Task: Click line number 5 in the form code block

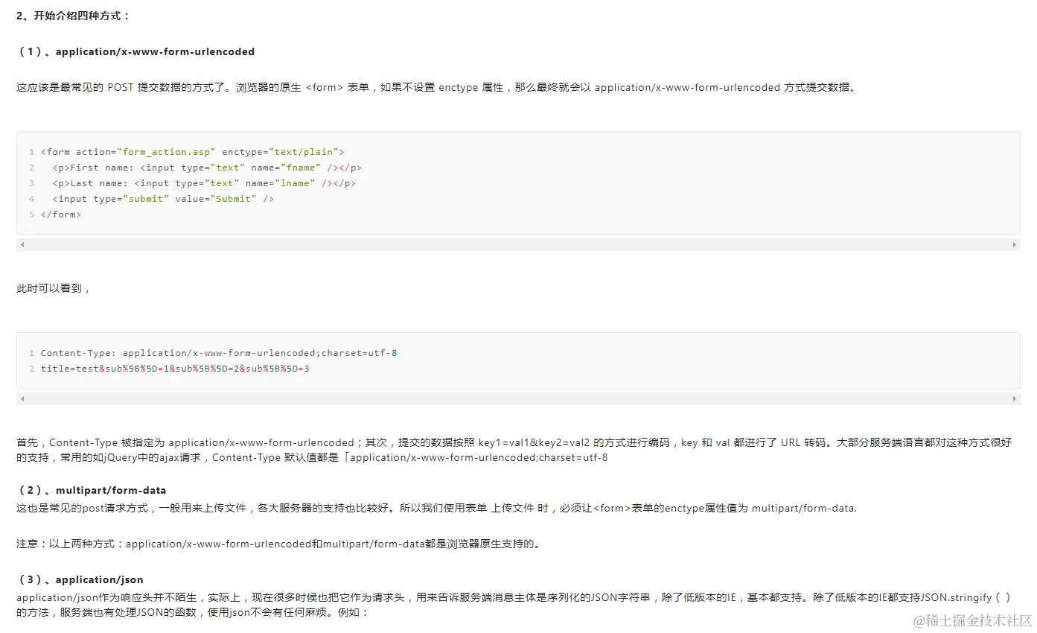Action: (x=32, y=214)
